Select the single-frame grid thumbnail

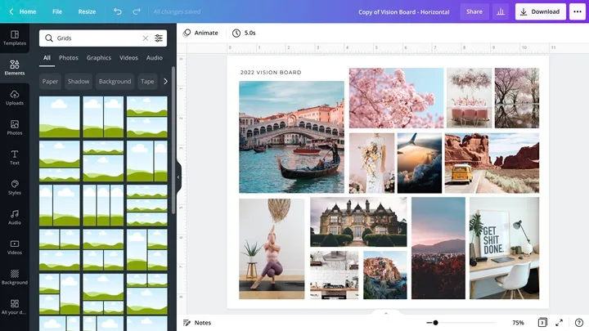coord(60,117)
